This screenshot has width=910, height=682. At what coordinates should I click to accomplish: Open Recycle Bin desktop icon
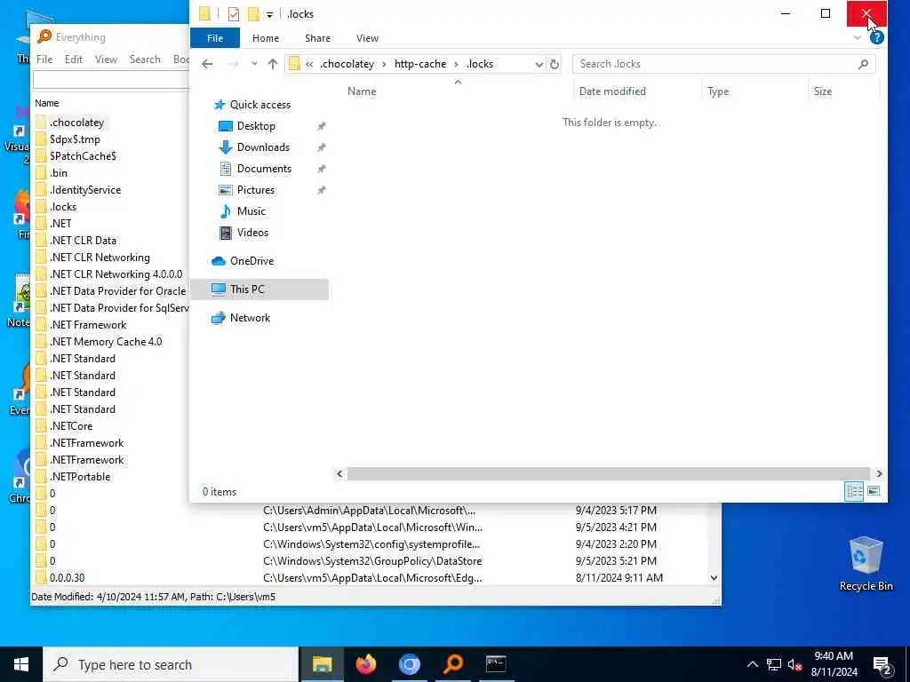click(x=866, y=564)
